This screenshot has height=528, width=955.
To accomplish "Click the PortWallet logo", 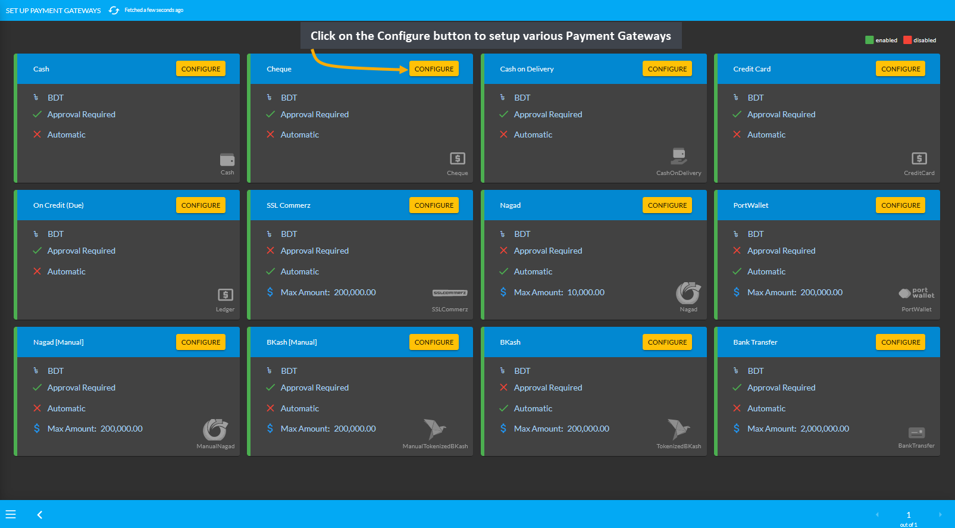I will (x=916, y=293).
